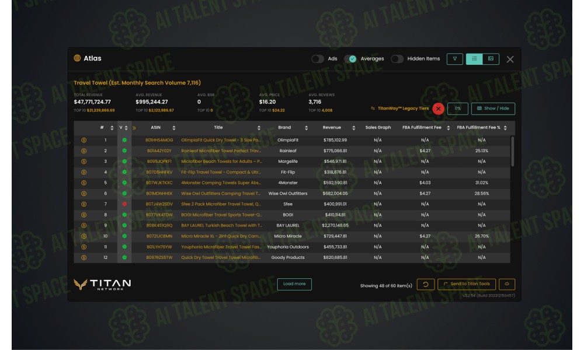584x350 pixels.
Task: Click dollar coin icon in row 3
Action: 84,162
